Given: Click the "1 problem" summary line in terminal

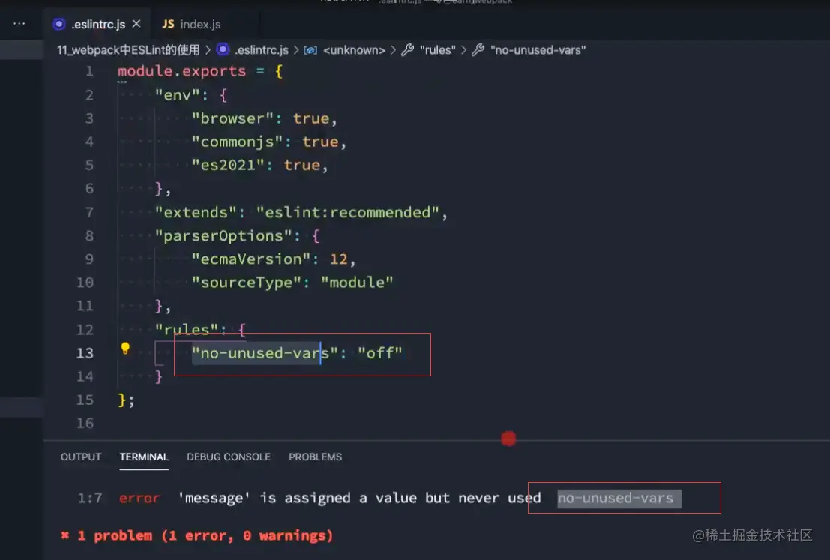Looking at the screenshot, I should 197,536.
